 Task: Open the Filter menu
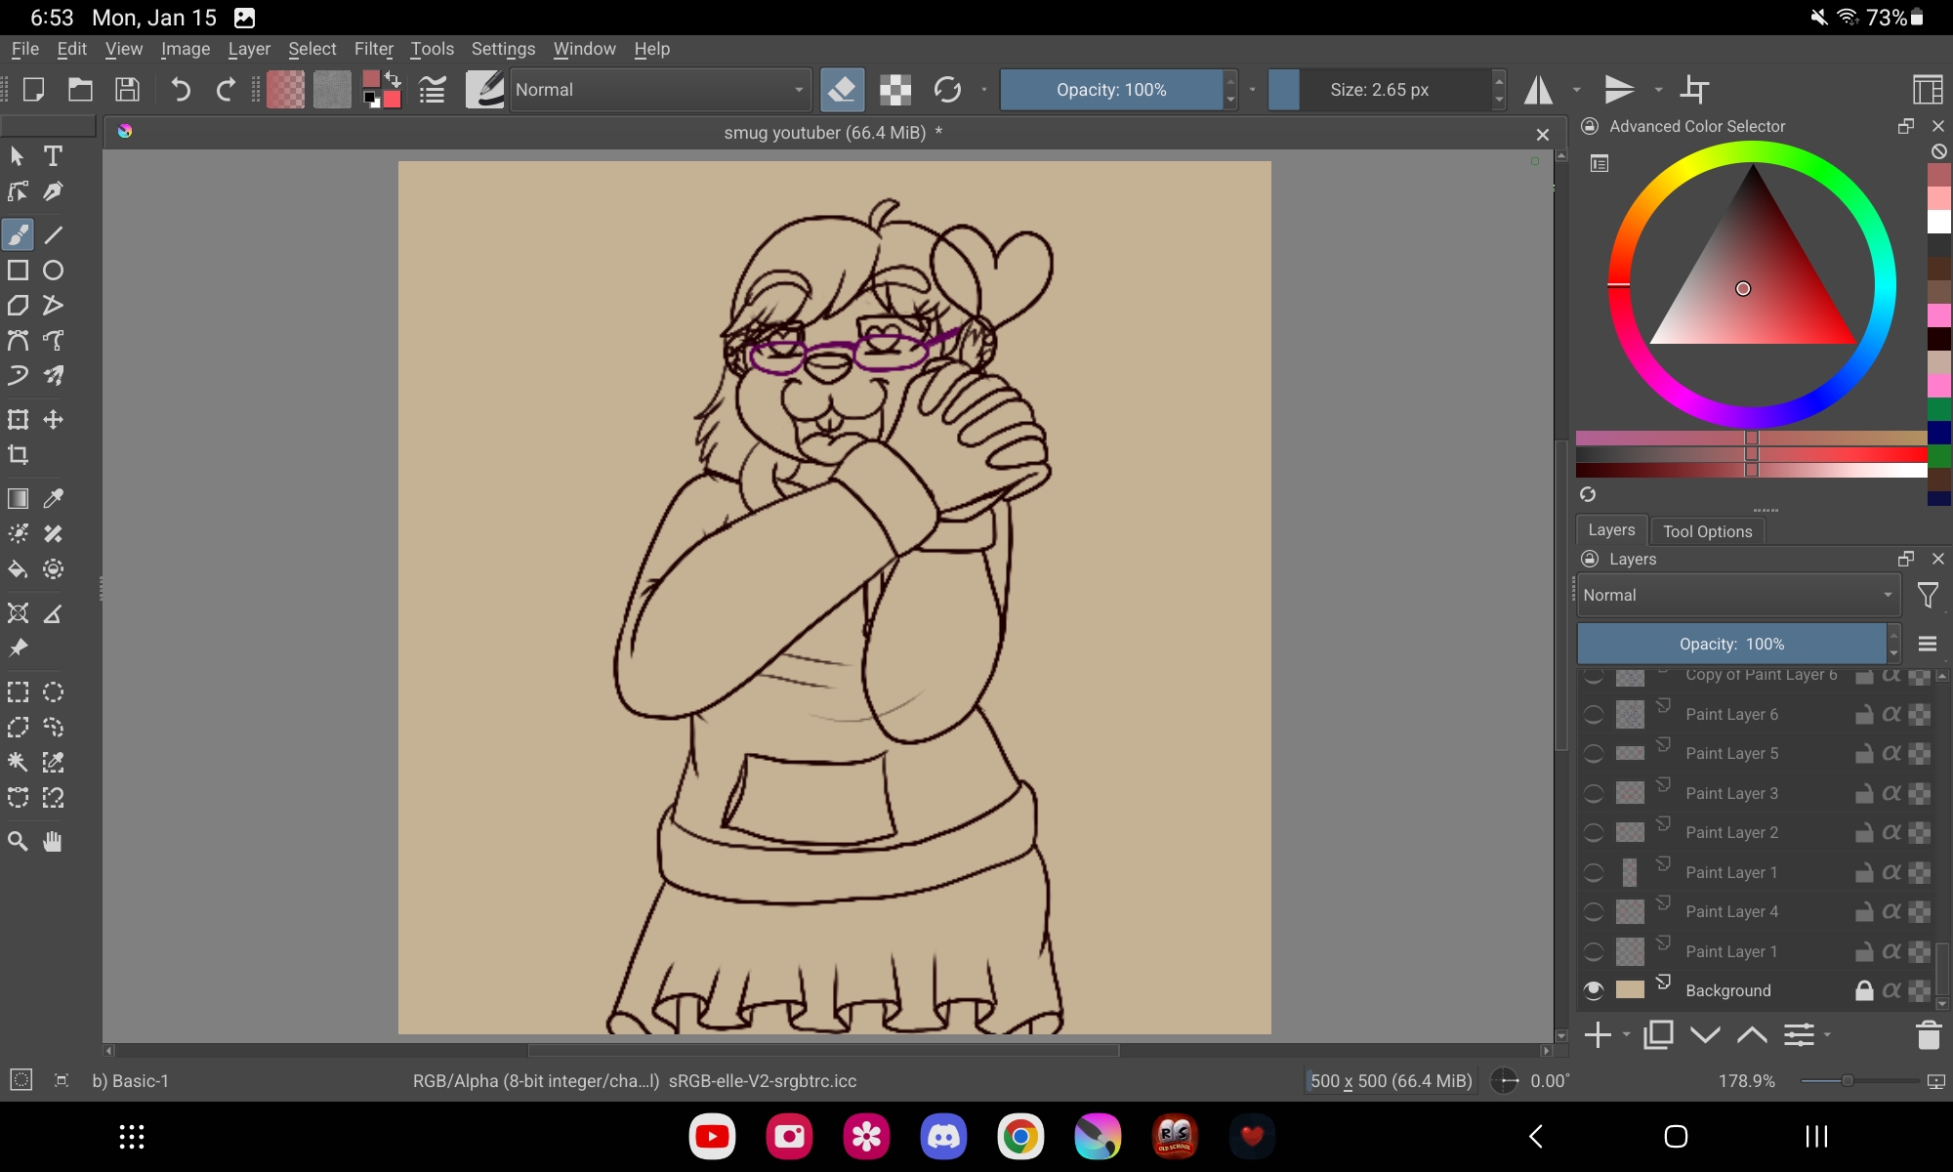(x=373, y=49)
